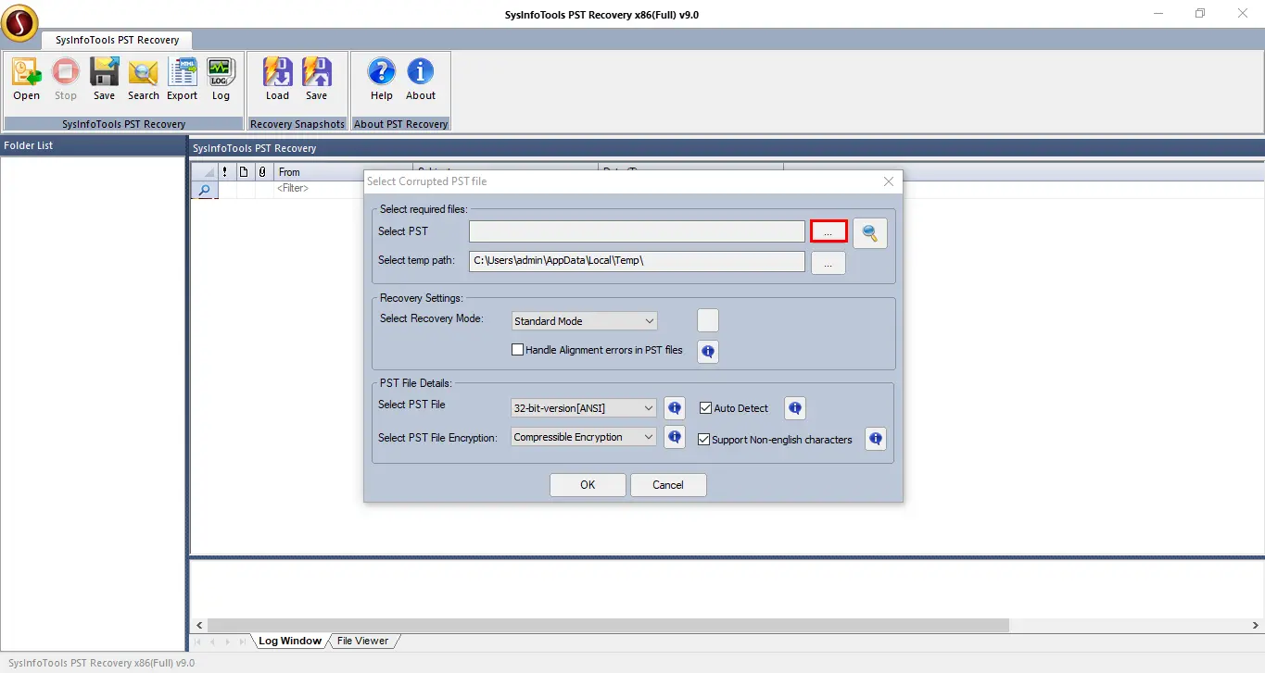The height and width of the screenshot is (673, 1265).
Task: Switch to the Log Window tab
Action: click(x=290, y=641)
